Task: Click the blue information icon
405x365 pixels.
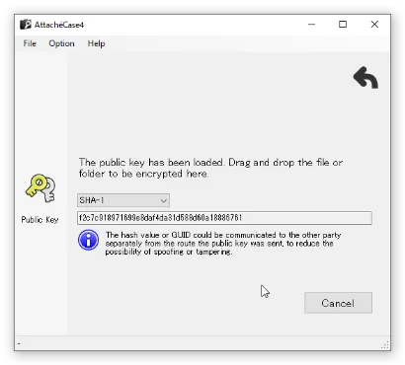Action: click(x=88, y=240)
